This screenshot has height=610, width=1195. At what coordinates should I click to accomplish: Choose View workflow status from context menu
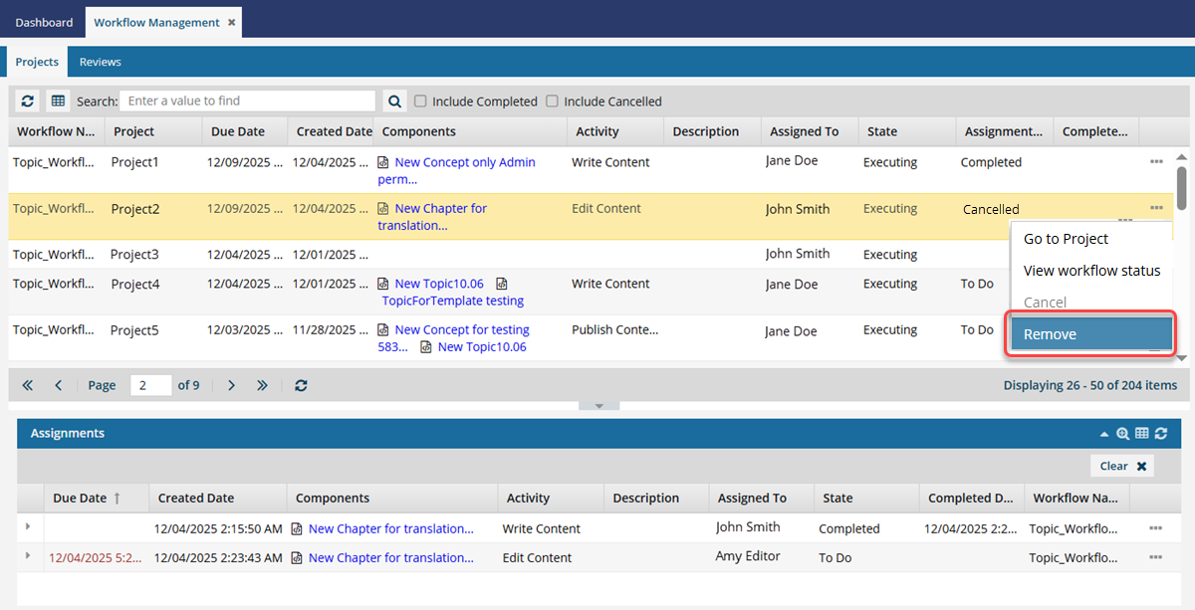tap(1091, 271)
